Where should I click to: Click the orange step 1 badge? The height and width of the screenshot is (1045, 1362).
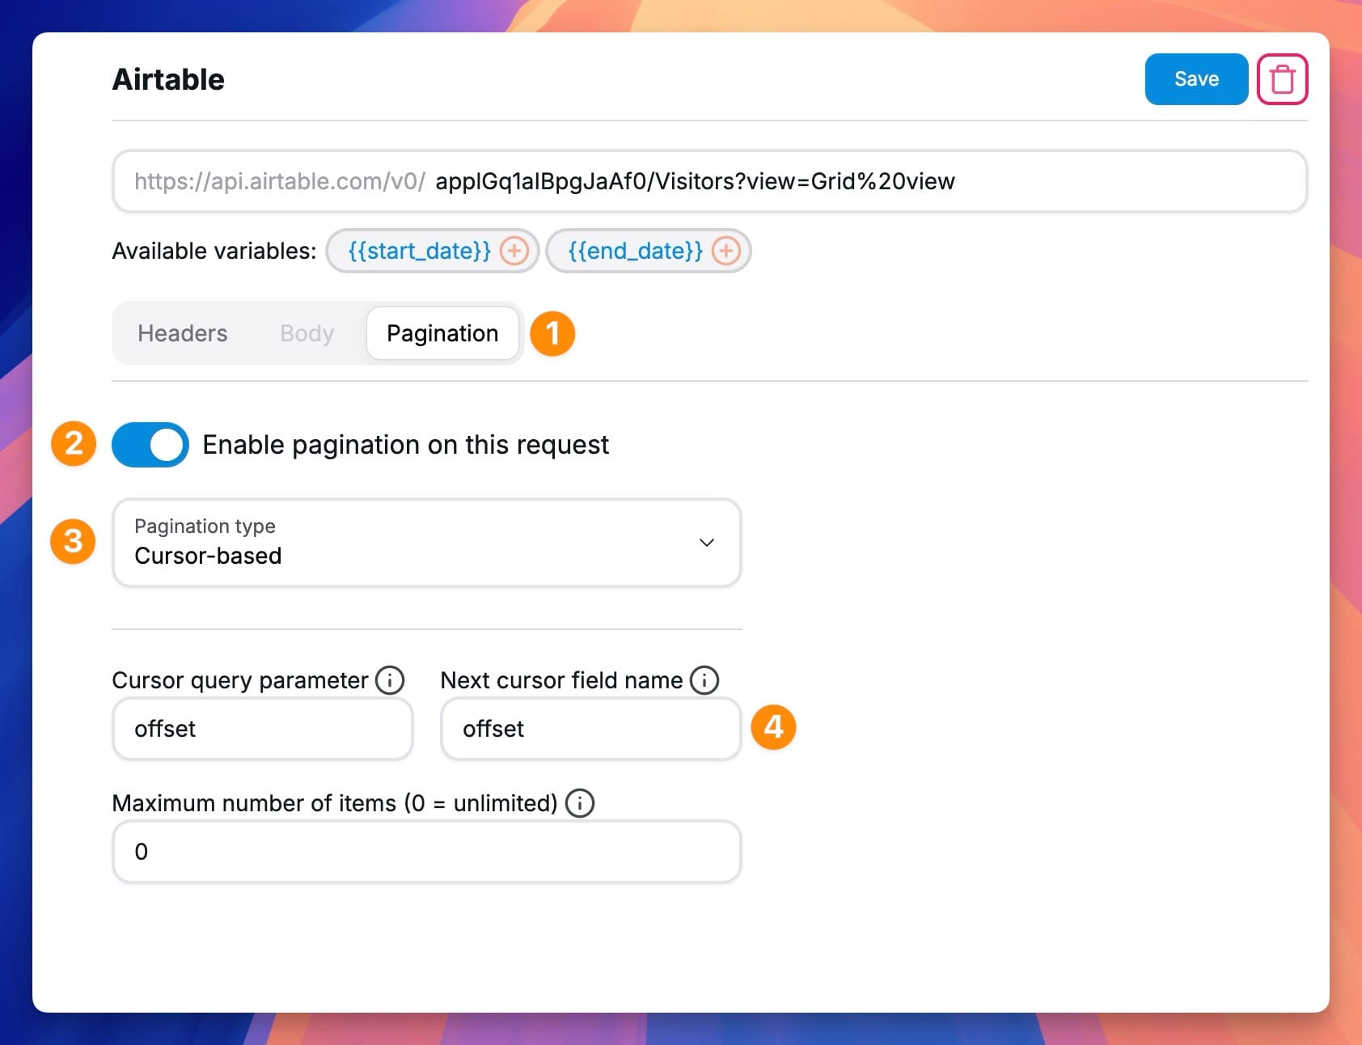[552, 333]
